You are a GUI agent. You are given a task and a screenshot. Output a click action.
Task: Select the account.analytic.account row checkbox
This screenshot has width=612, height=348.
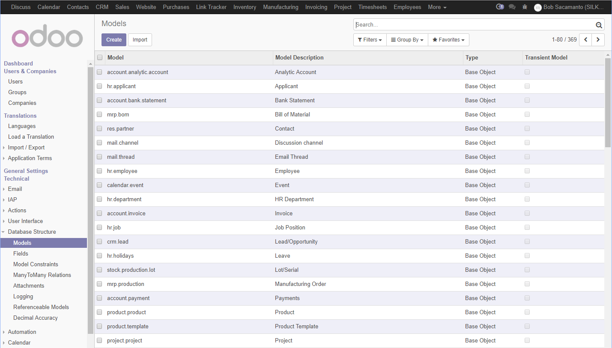click(x=99, y=72)
